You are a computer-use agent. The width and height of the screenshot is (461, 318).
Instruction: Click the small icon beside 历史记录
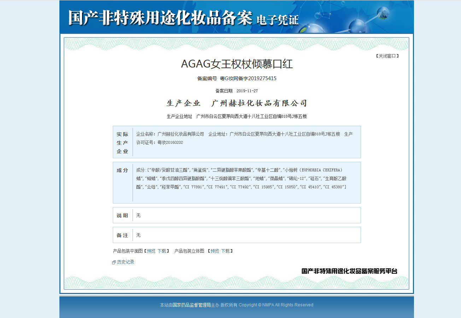point(114,262)
